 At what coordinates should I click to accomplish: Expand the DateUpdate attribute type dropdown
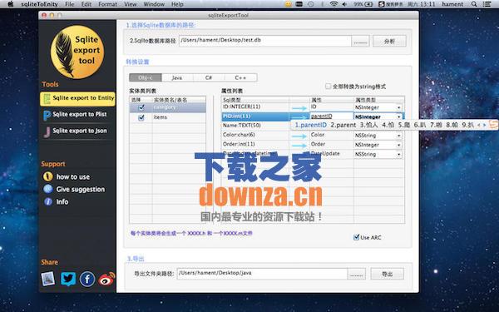pos(398,155)
